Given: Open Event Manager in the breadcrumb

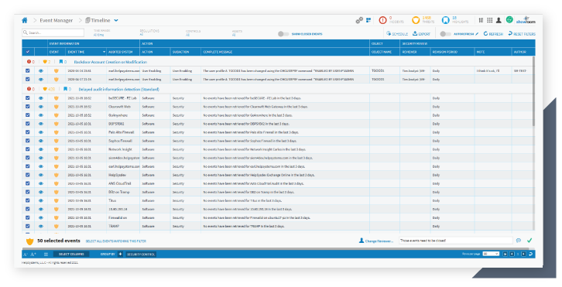Looking at the screenshot, I should pos(56,20).
